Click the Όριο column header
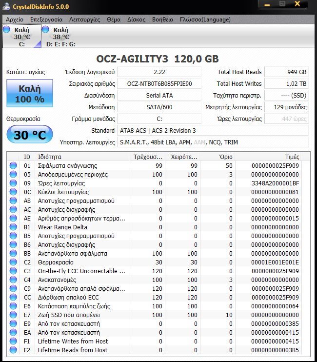 218,157
